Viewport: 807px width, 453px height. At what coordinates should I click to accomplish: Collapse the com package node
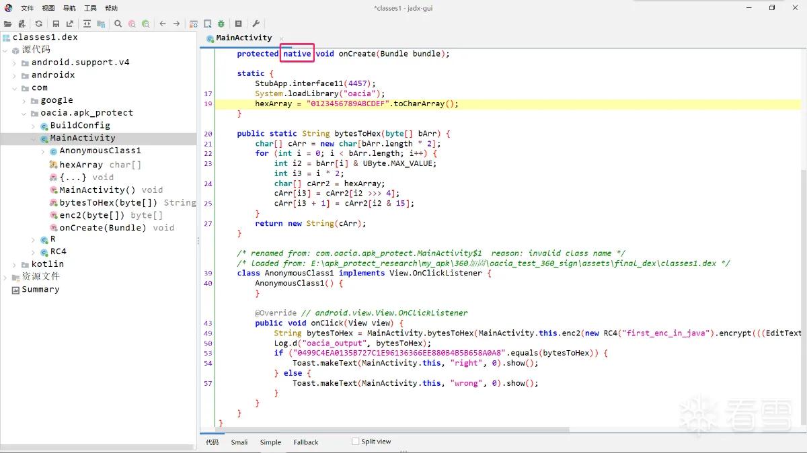[15, 88]
